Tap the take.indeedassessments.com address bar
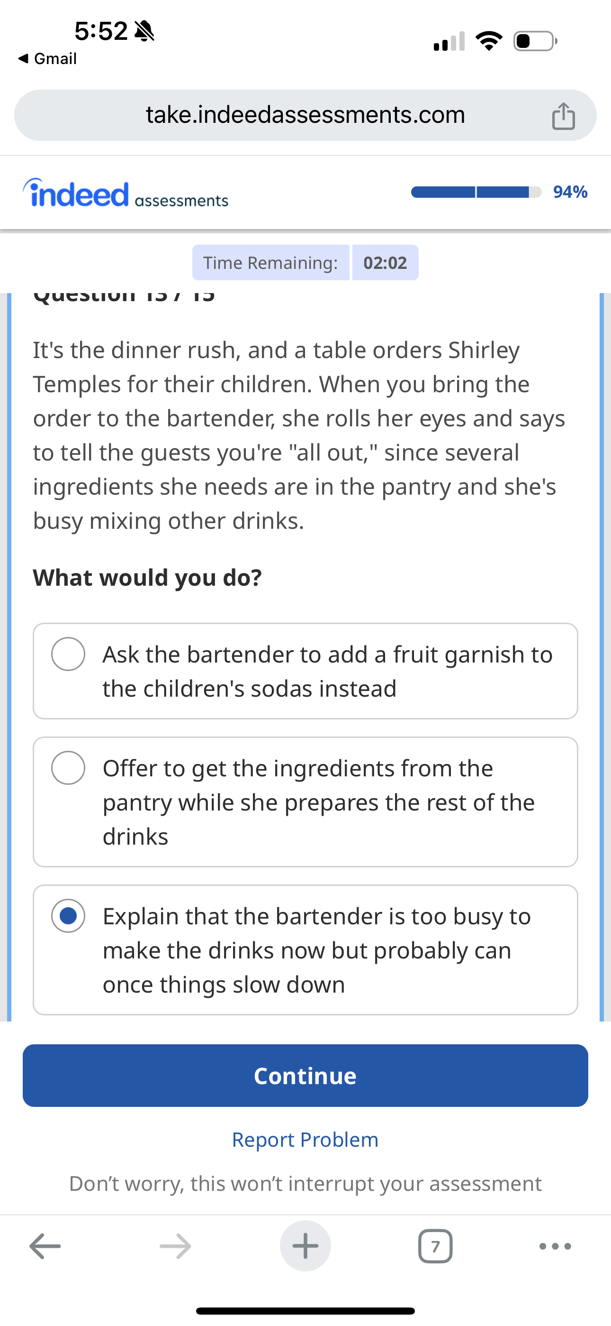611x1326 pixels. 305,115
